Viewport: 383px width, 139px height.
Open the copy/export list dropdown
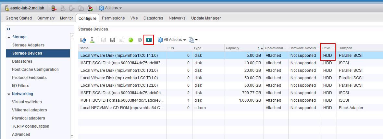tap(193, 40)
